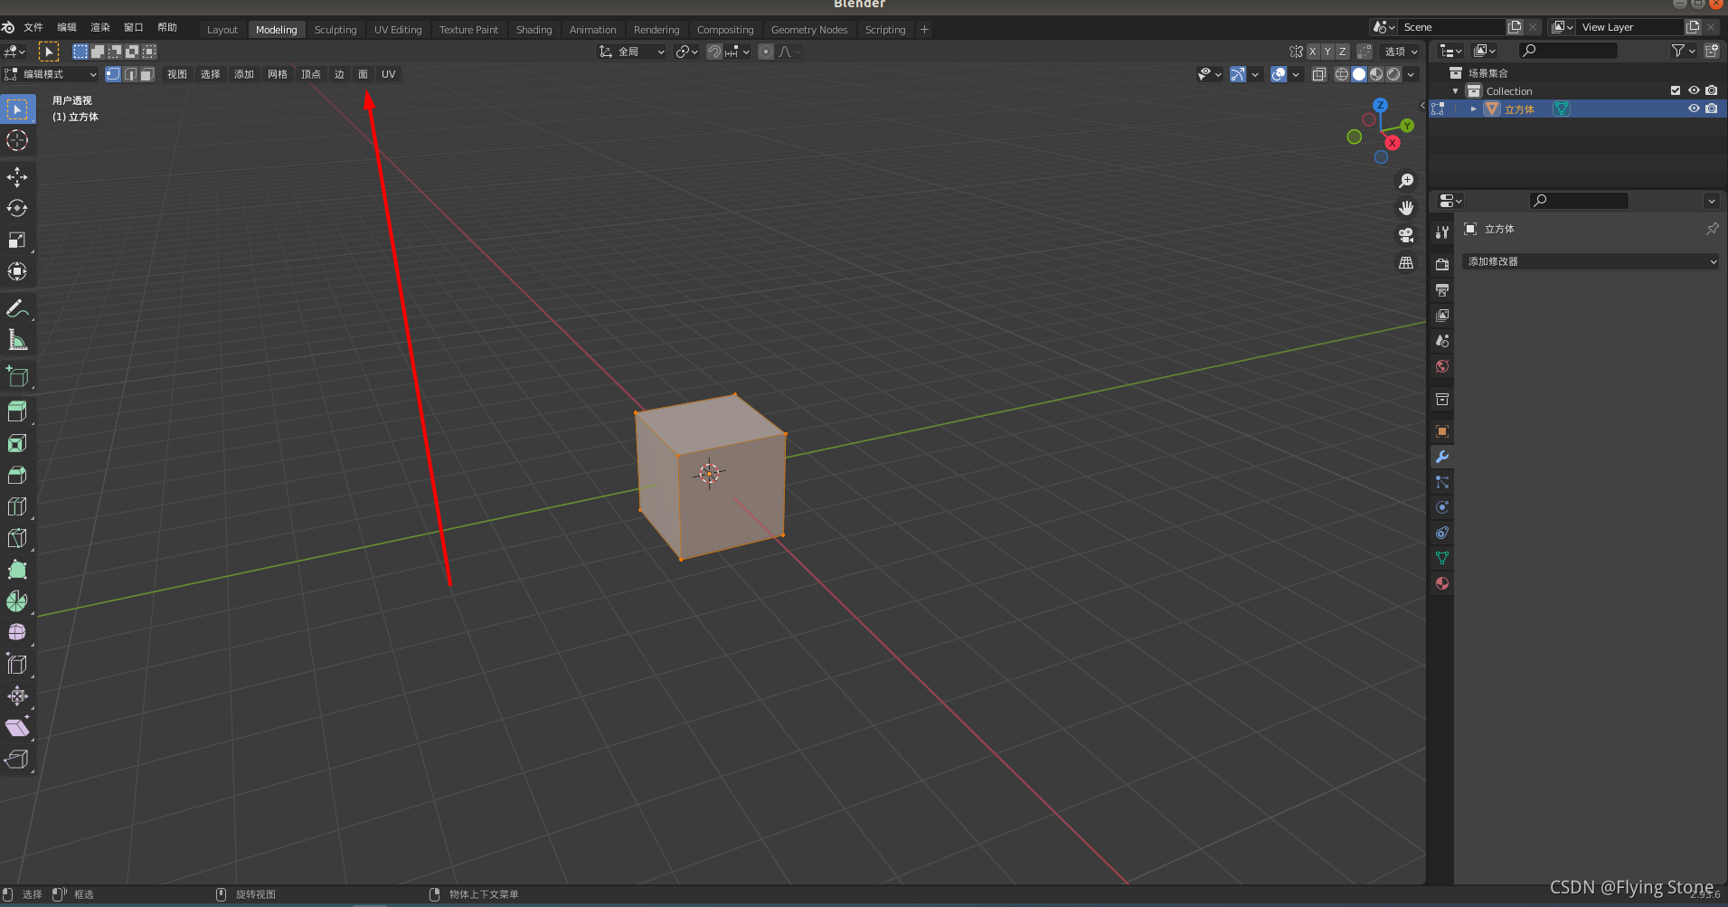Select the Annotate tool
Image resolution: width=1728 pixels, height=907 pixels.
[x=17, y=309]
